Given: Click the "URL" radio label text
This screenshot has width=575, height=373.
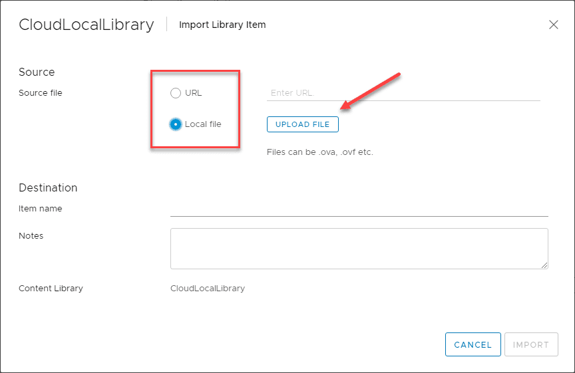Looking at the screenshot, I should 193,93.
